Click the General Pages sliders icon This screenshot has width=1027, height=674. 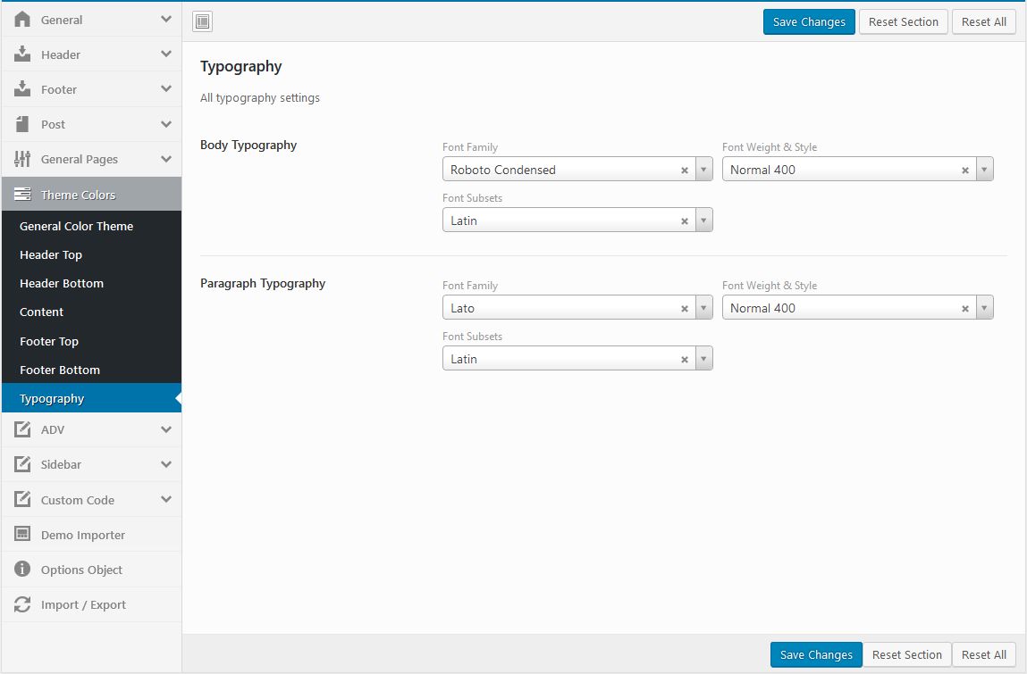point(23,159)
